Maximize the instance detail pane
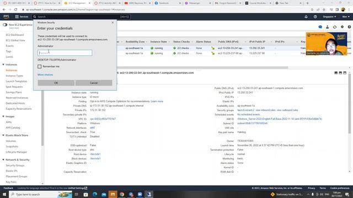 click(345, 73)
